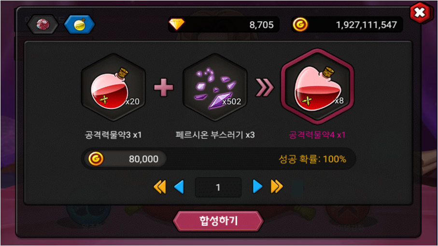Click the 8,705 diamond balance bar
Image resolution: width=438 pixels, height=246 pixels.
(224, 25)
